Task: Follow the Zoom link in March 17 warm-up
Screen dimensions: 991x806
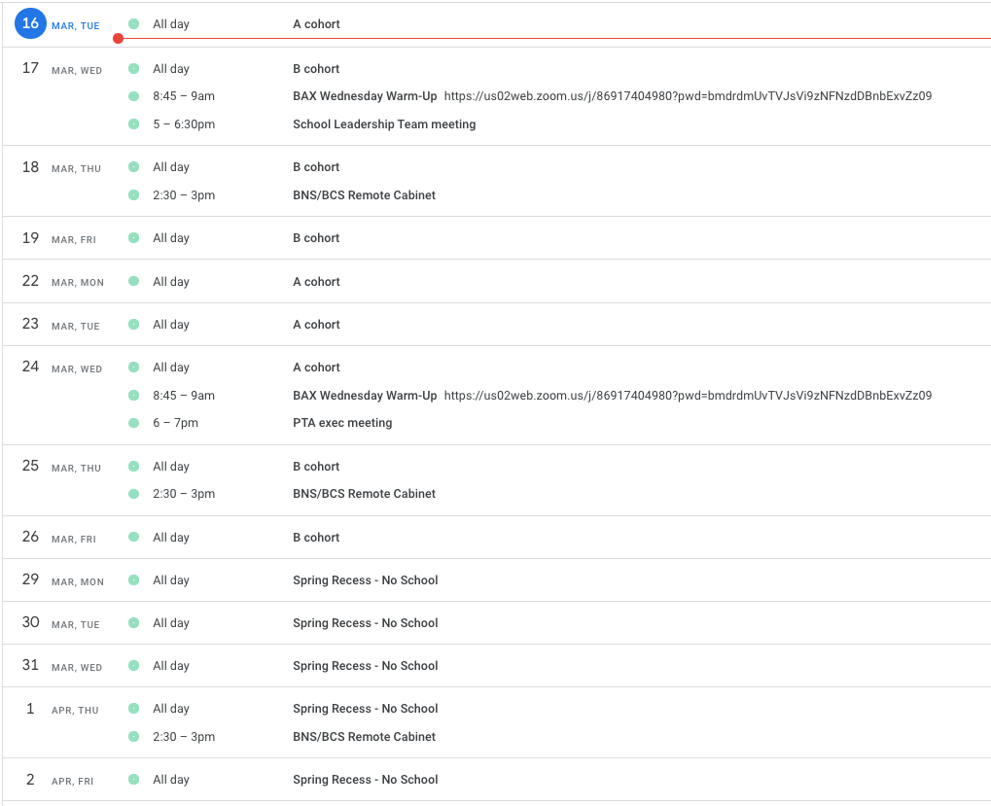Action: pyautogui.click(x=688, y=96)
